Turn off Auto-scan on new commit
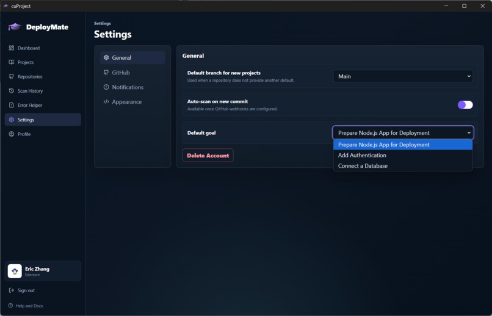The width and height of the screenshot is (492, 316). 465,105
